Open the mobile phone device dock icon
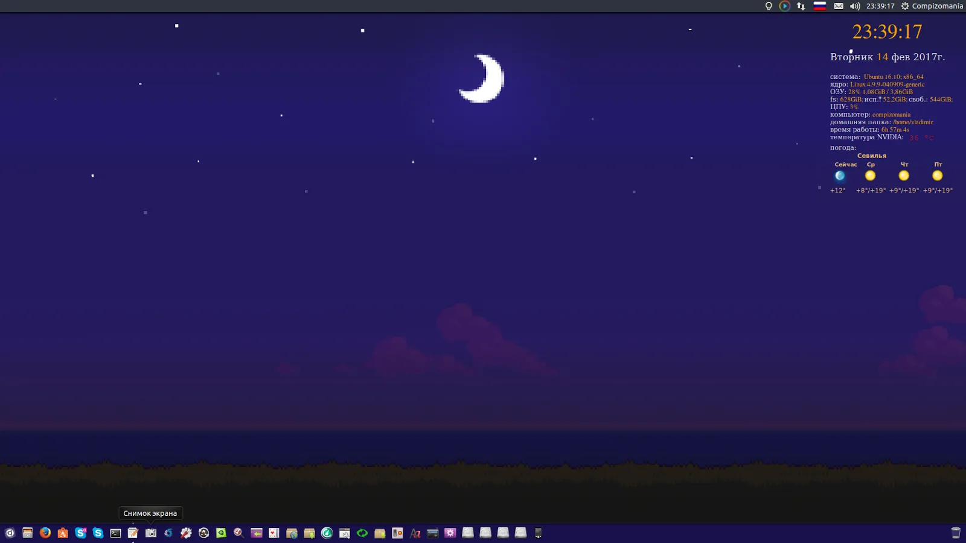The image size is (966, 543). pos(538,533)
